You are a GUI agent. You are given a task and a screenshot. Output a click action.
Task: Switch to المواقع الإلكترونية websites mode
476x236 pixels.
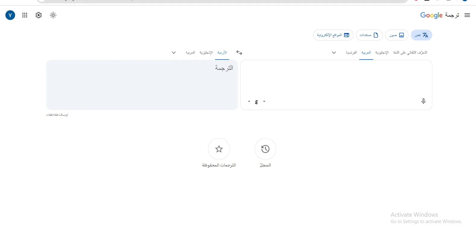[x=333, y=35]
